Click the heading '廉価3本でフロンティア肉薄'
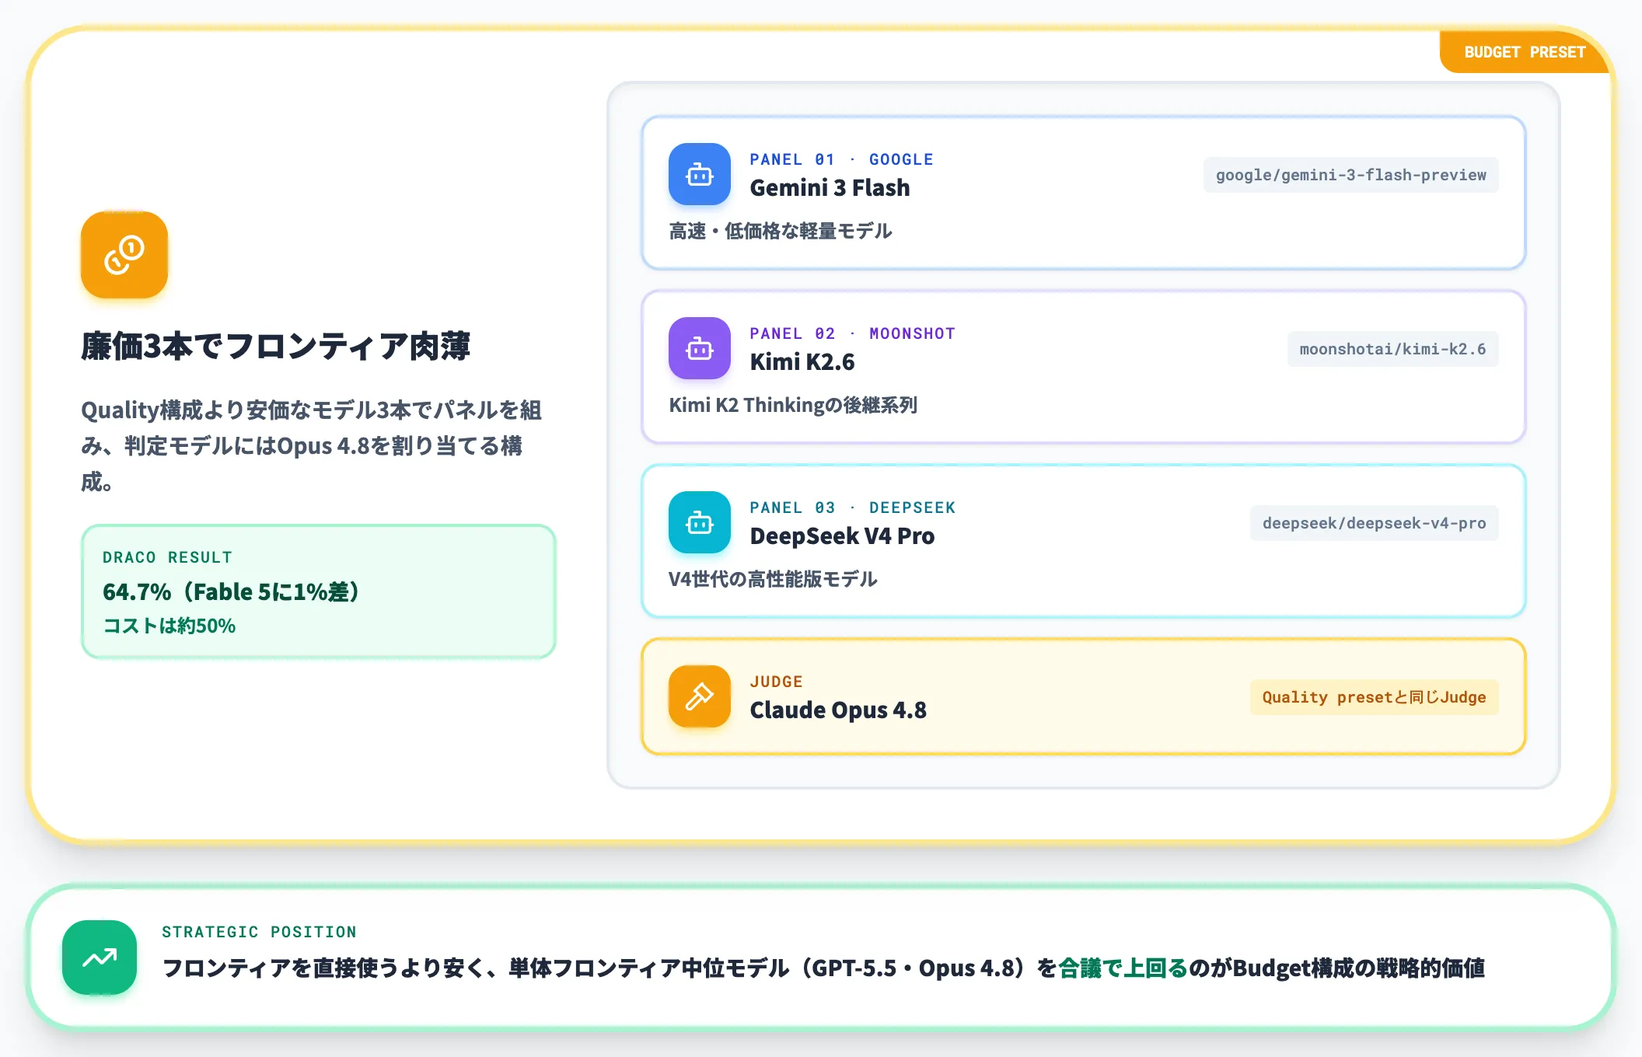 point(276,346)
